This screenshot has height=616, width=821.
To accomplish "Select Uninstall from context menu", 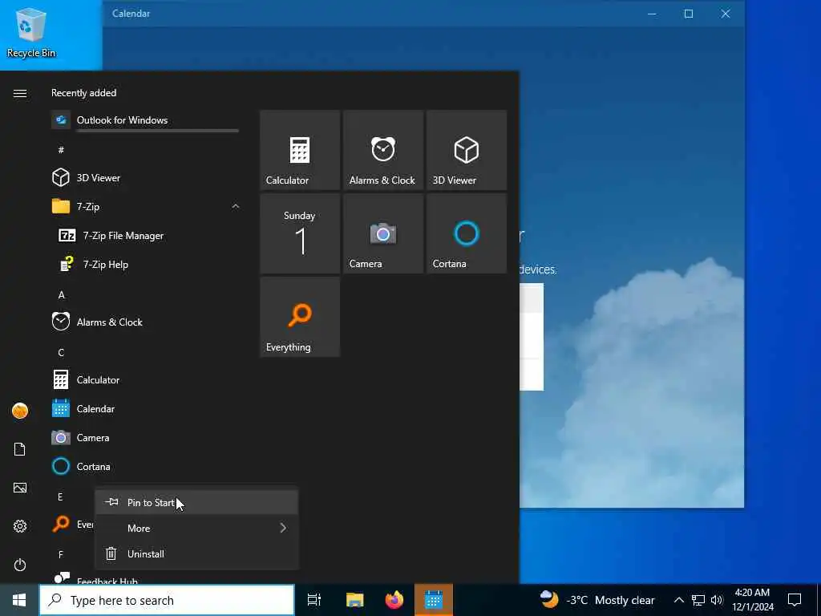I will (x=196, y=554).
